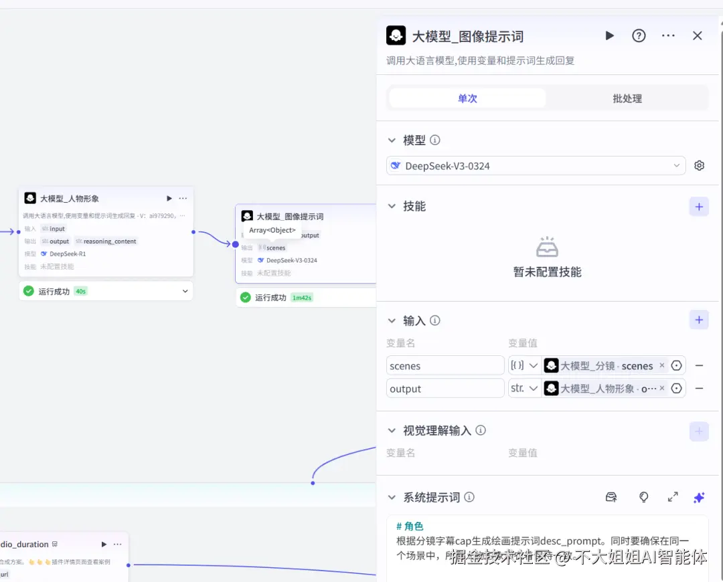723x582 pixels.
Task: Click the AI sparkle prompt-optimize icon
Action: tap(699, 497)
